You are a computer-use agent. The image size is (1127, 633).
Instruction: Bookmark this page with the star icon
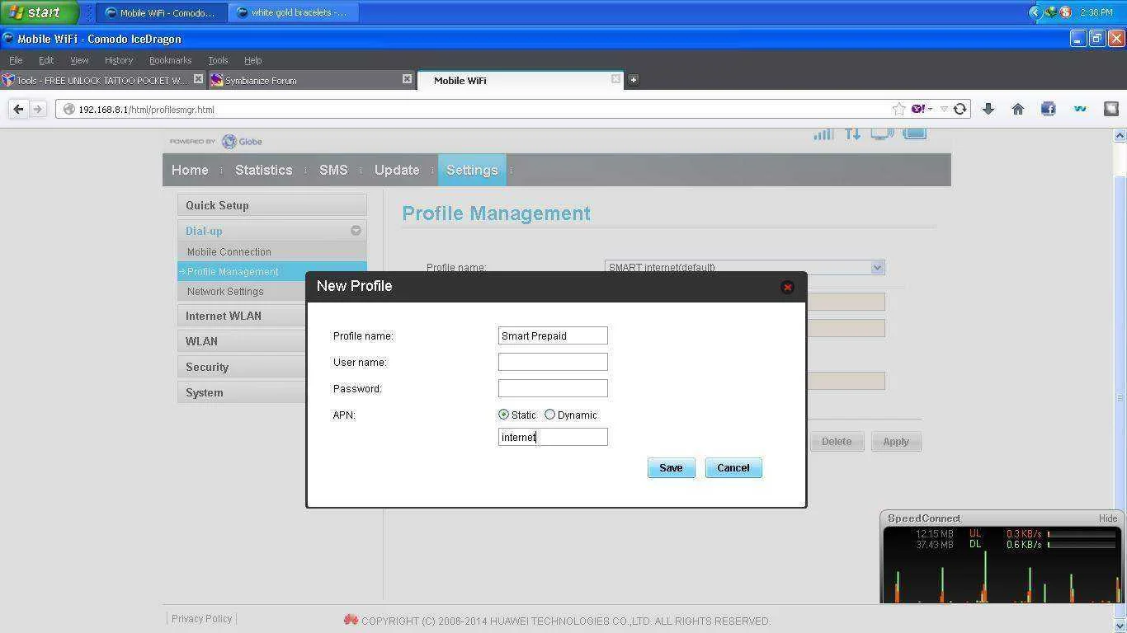(898, 109)
